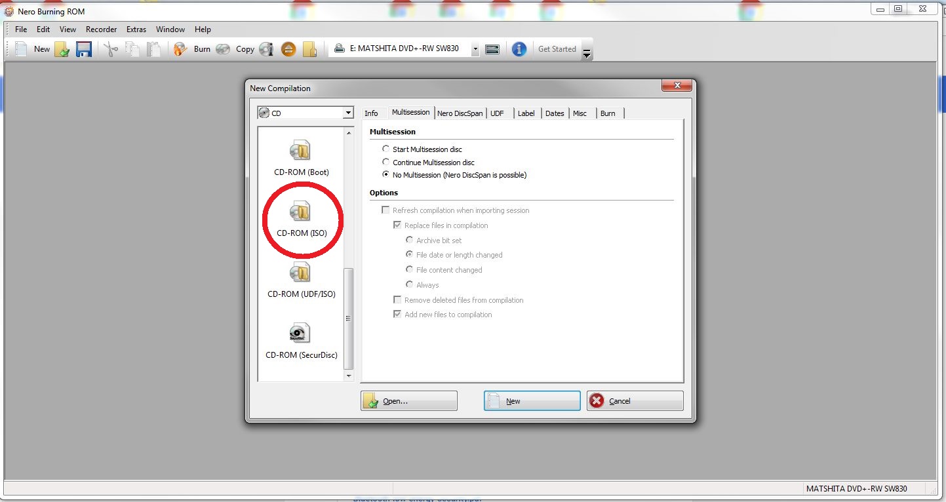Select Archive bit set radio option
The image size is (946, 502).
pos(410,240)
